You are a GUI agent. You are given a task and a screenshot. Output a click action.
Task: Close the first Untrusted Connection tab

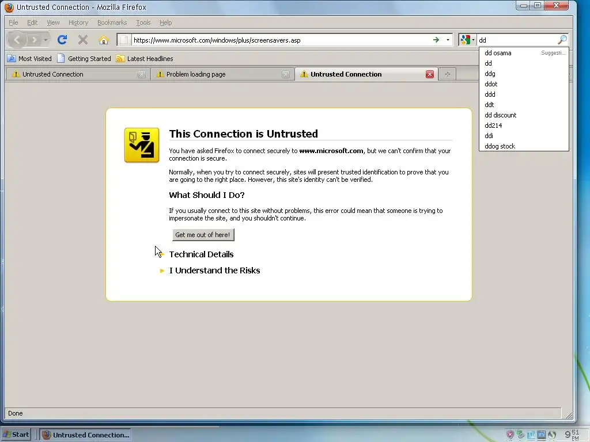[x=142, y=74]
